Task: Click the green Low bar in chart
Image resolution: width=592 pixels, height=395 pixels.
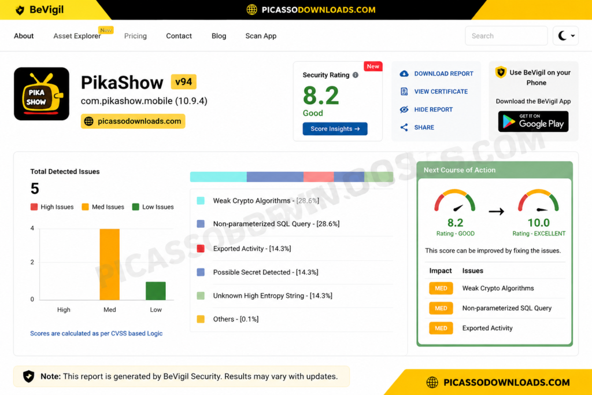Action: (x=156, y=291)
